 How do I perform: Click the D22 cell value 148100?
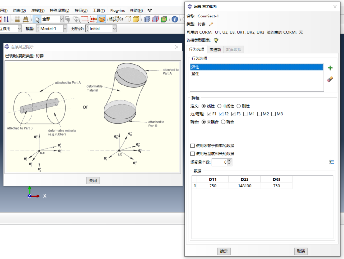click(245, 186)
